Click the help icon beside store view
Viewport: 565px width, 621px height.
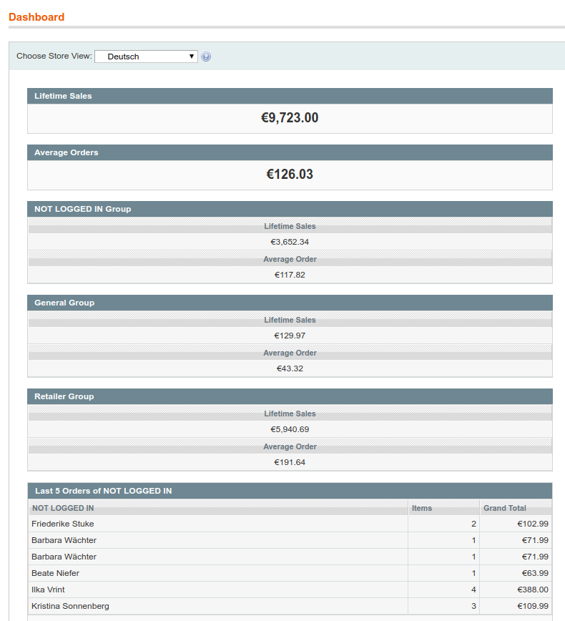coord(206,57)
